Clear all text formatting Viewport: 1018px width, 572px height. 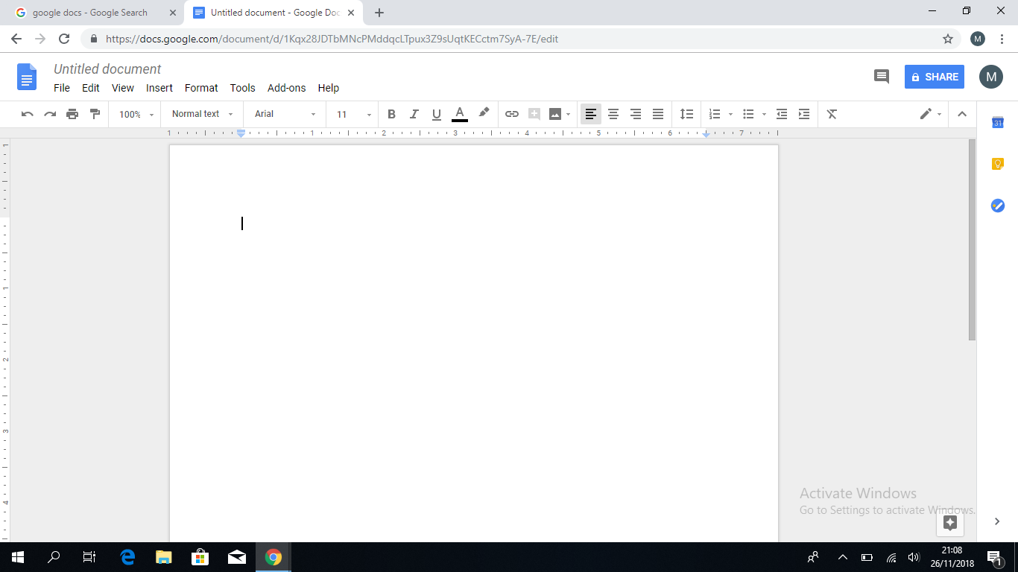click(x=832, y=114)
